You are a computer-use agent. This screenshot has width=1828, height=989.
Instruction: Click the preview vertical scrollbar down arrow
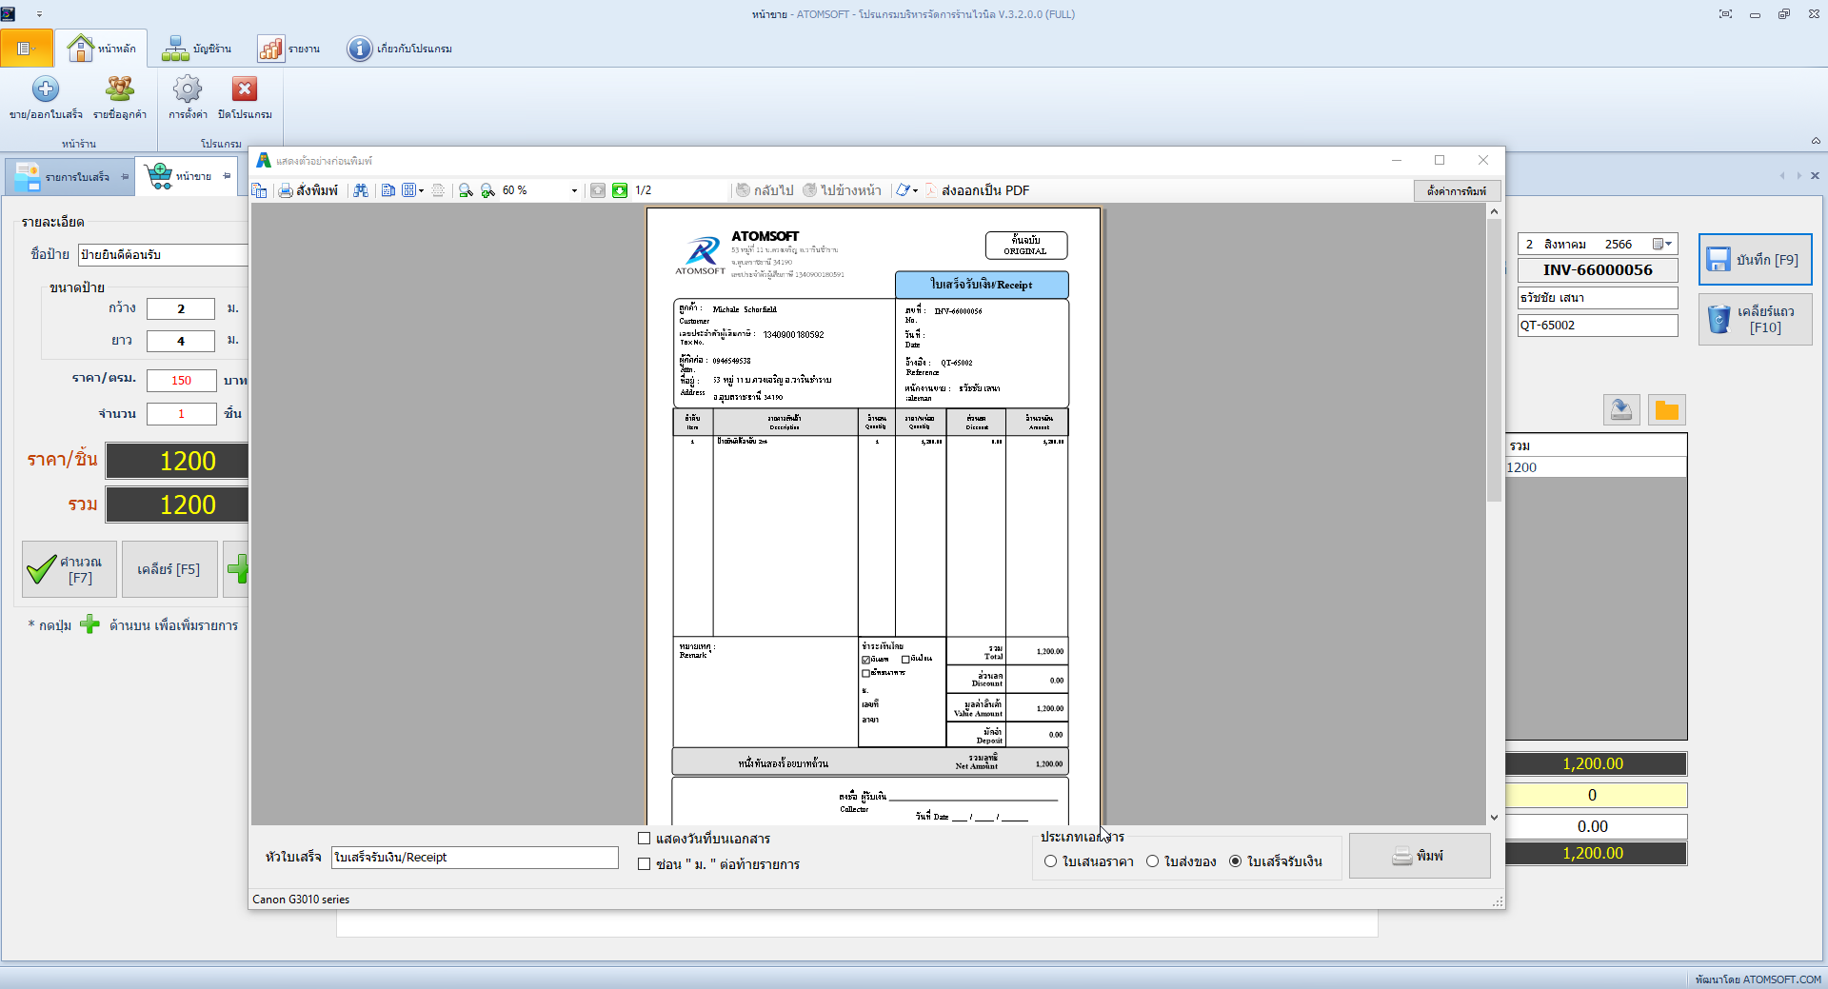tap(1494, 817)
